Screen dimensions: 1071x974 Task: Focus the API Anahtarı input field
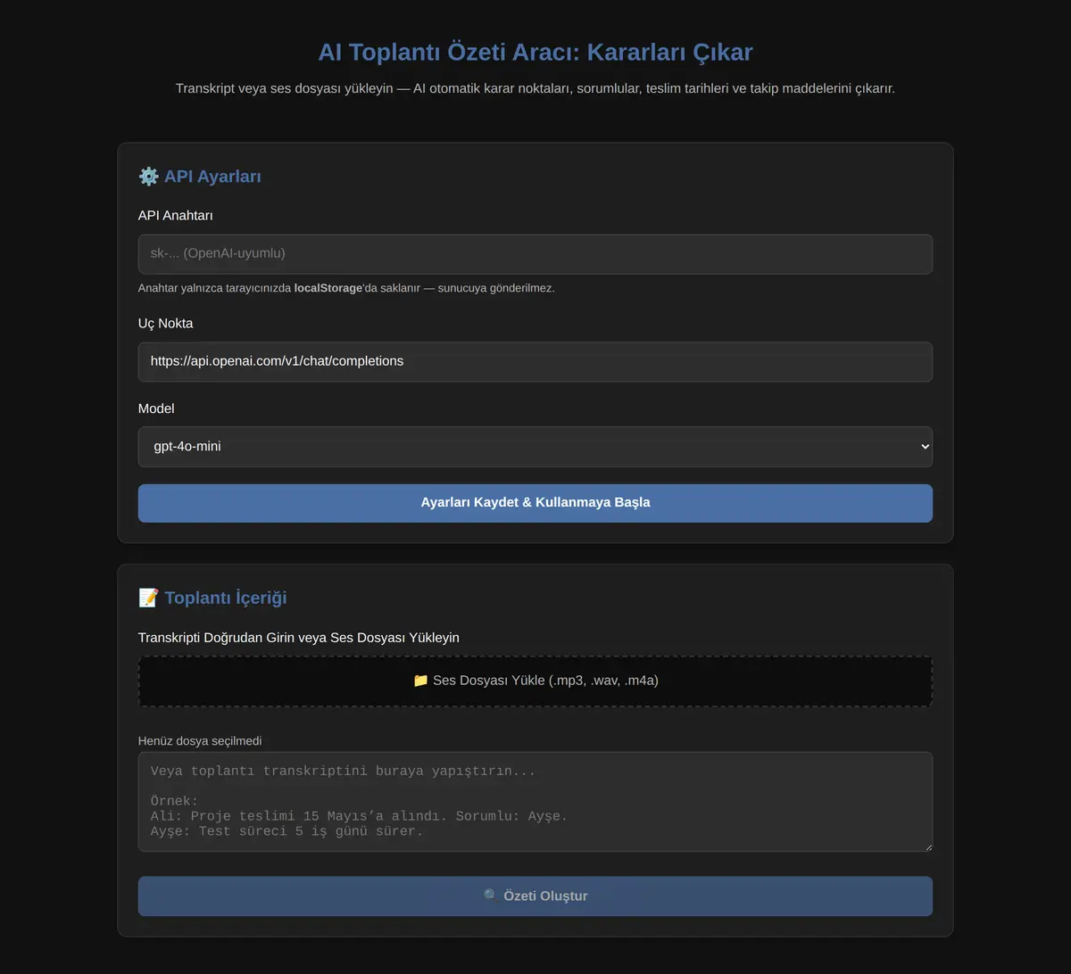pyautogui.click(x=535, y=254)
